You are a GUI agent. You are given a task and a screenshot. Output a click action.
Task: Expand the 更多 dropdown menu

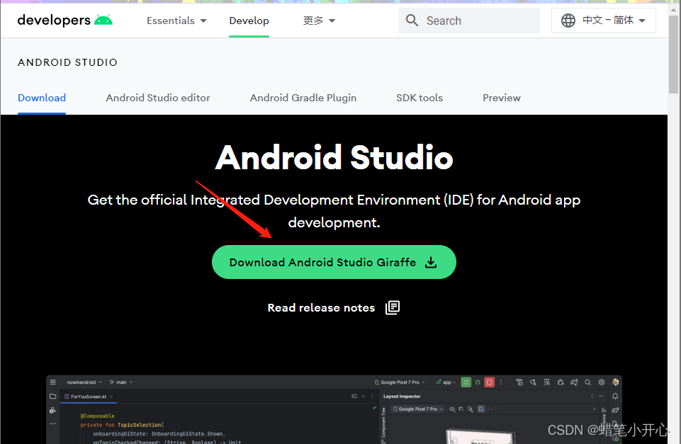pyautogui.click(x=319, y=21)
